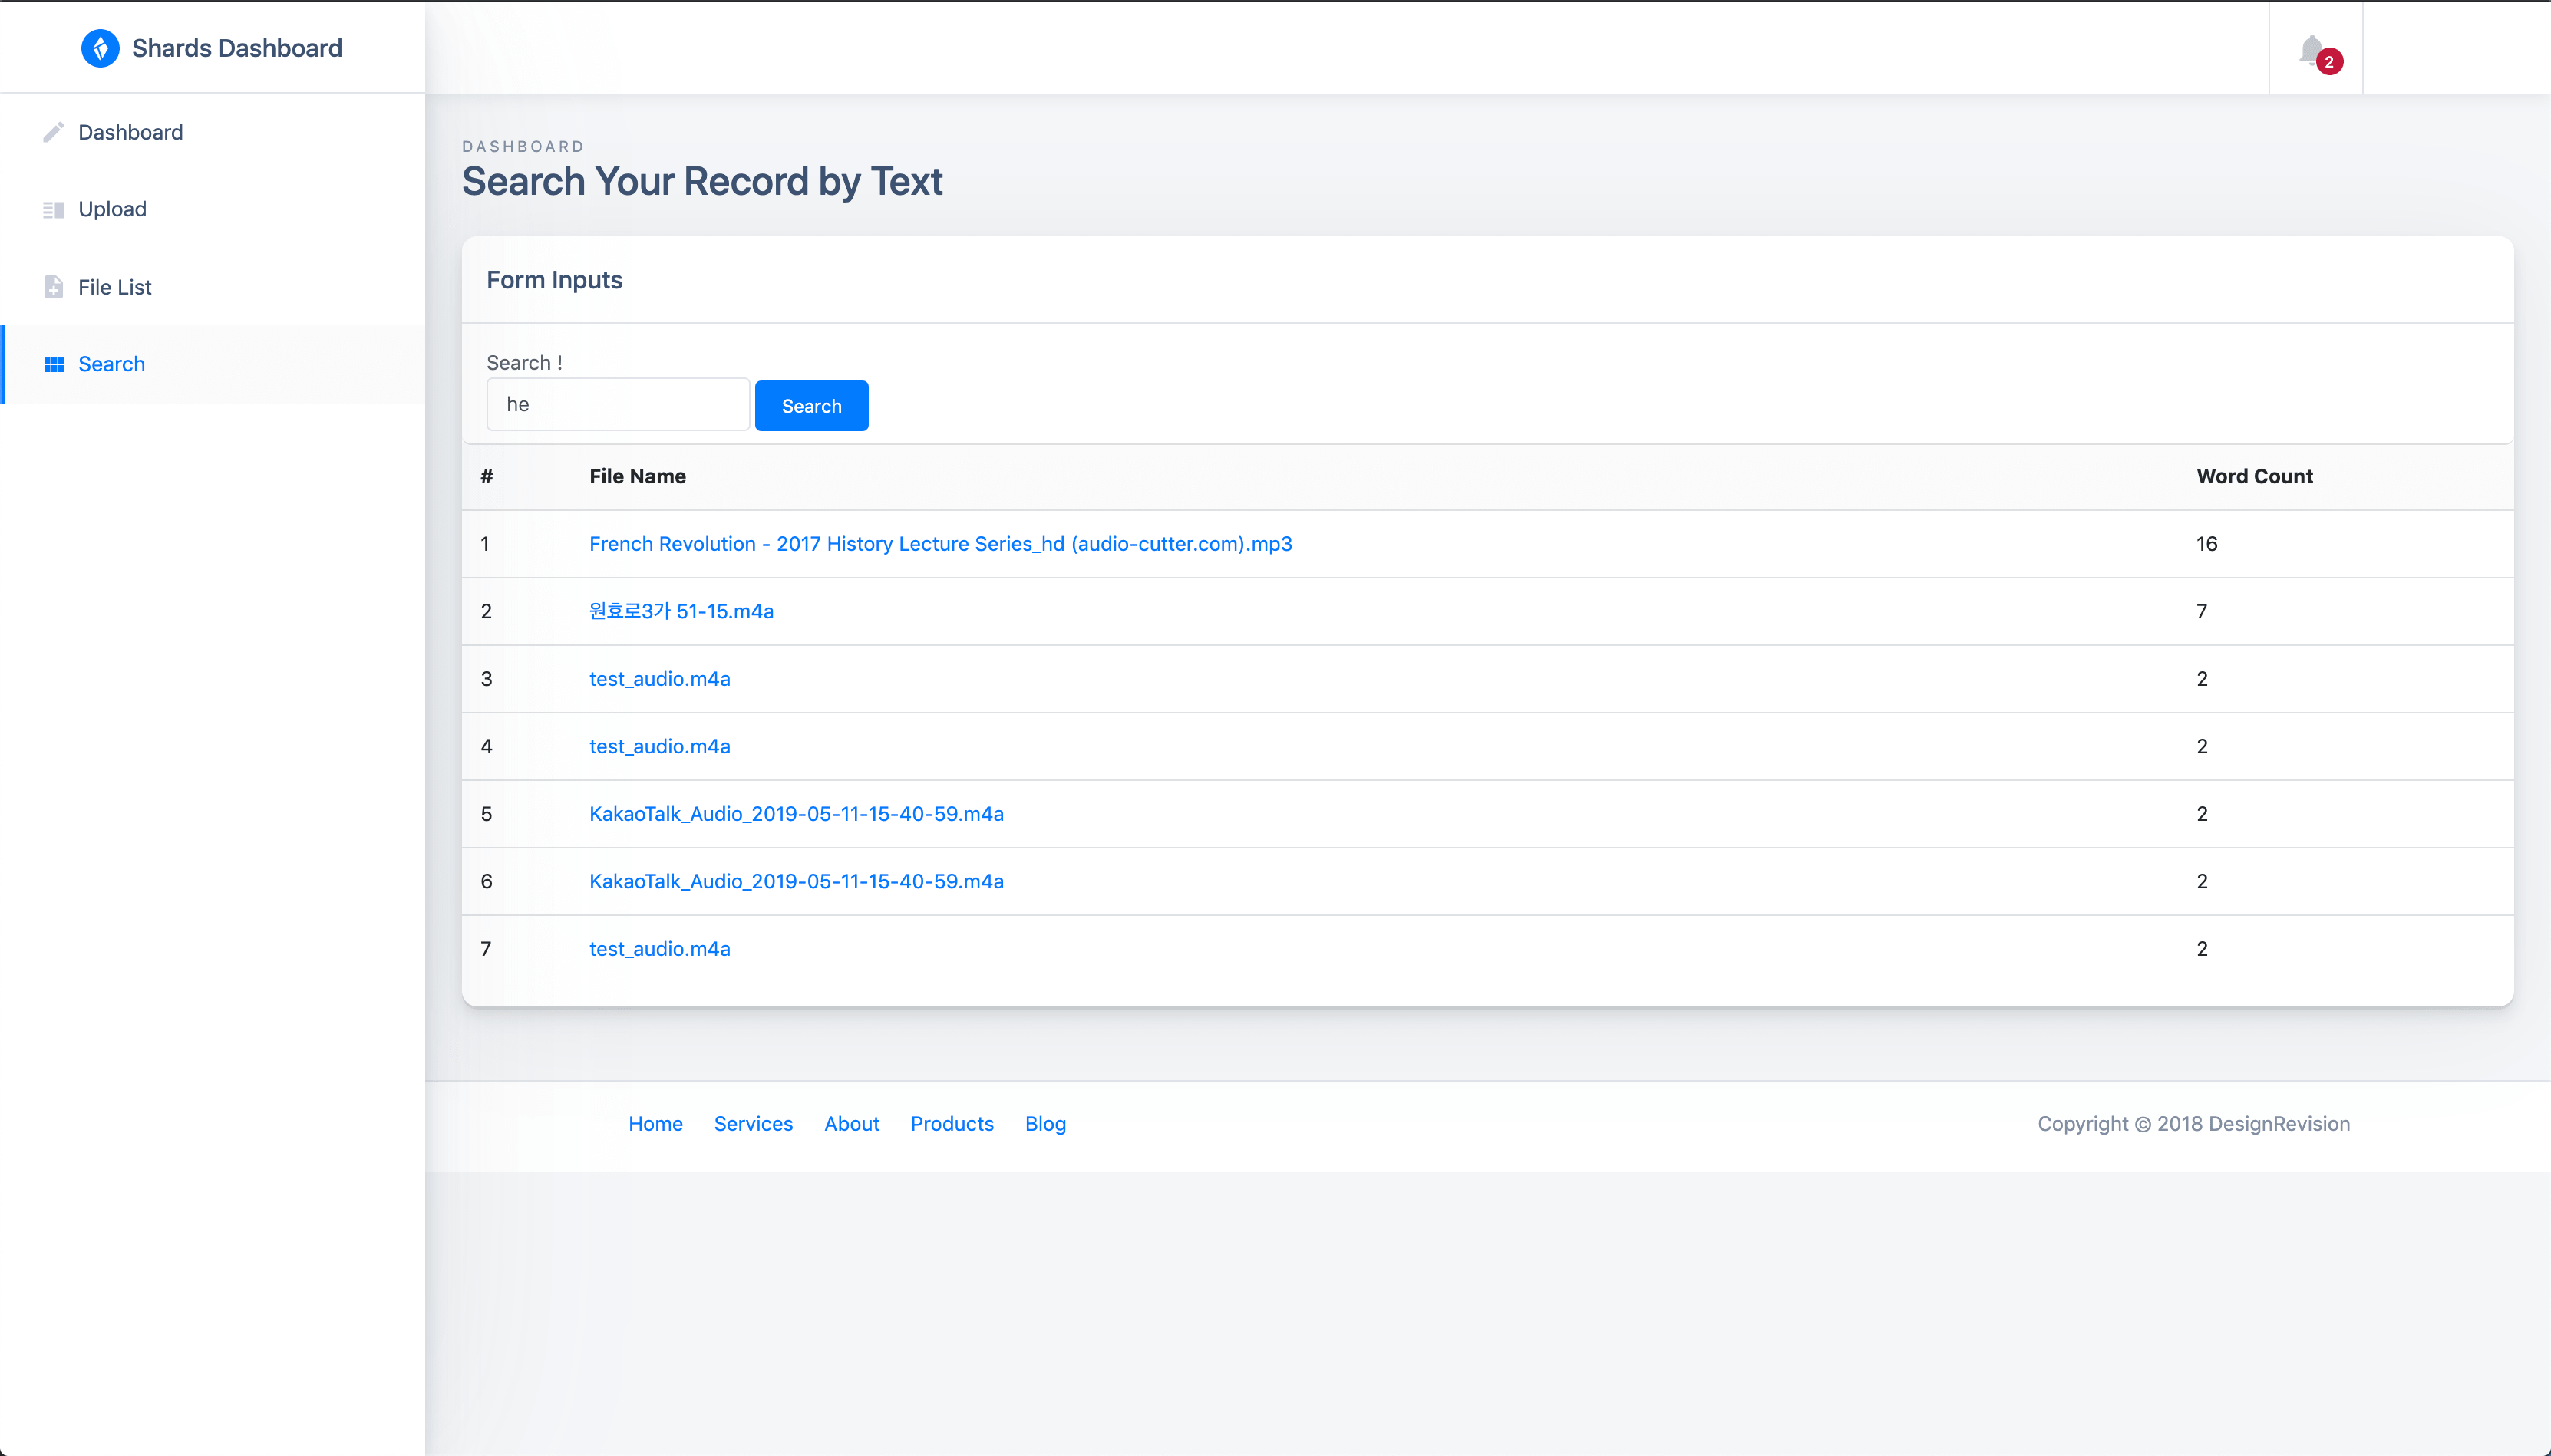Select the Search grid icon in sidebar

tap(55, 364)
